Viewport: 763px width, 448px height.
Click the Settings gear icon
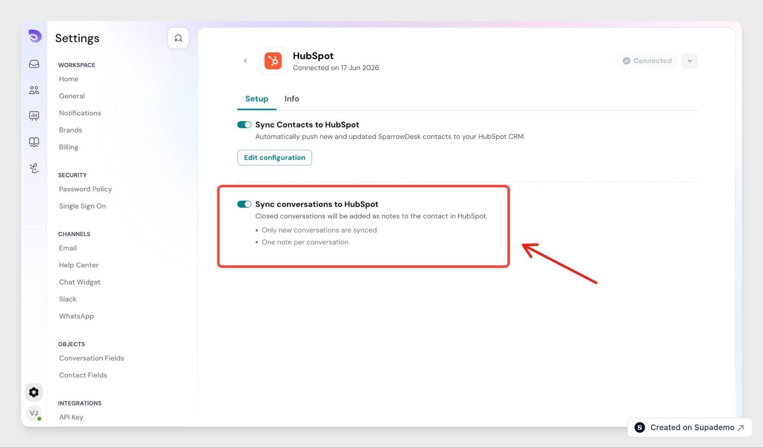(34, 392)
